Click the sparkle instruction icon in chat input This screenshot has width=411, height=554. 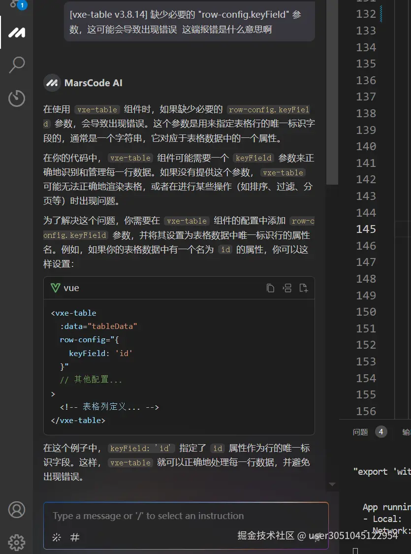(x=57, y=537)
